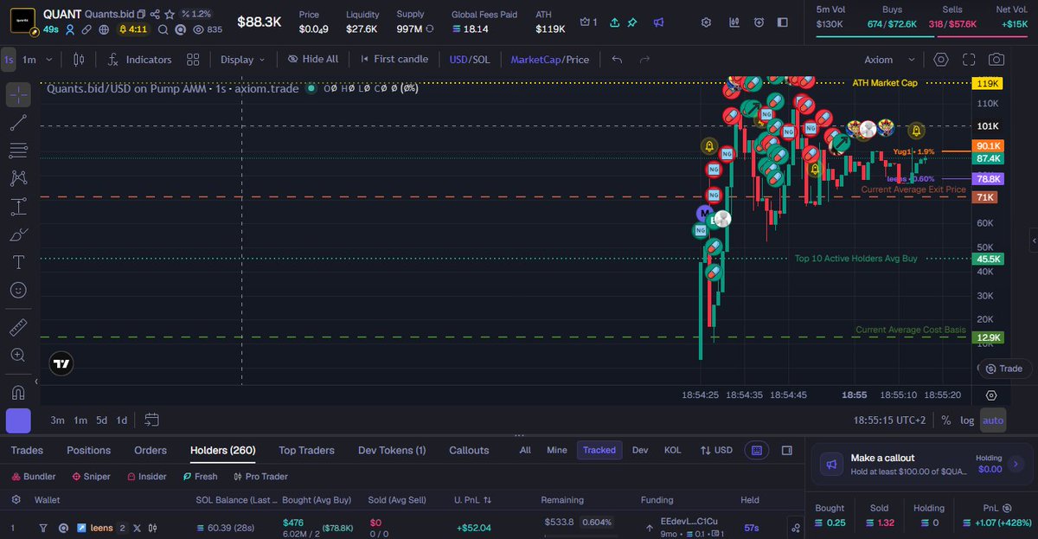1038x539 pixels.
Task: Select the 1s chart interval
Action: [9, 60]
